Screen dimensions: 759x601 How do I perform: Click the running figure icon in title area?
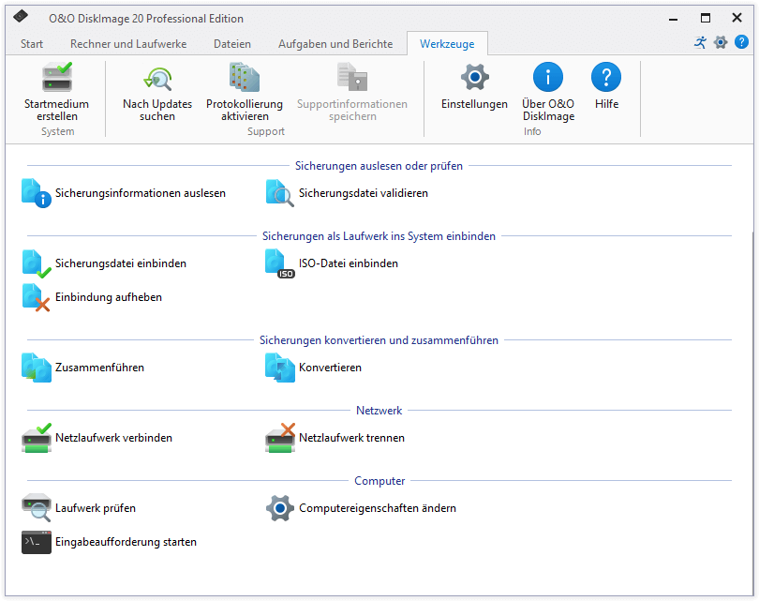700,42
